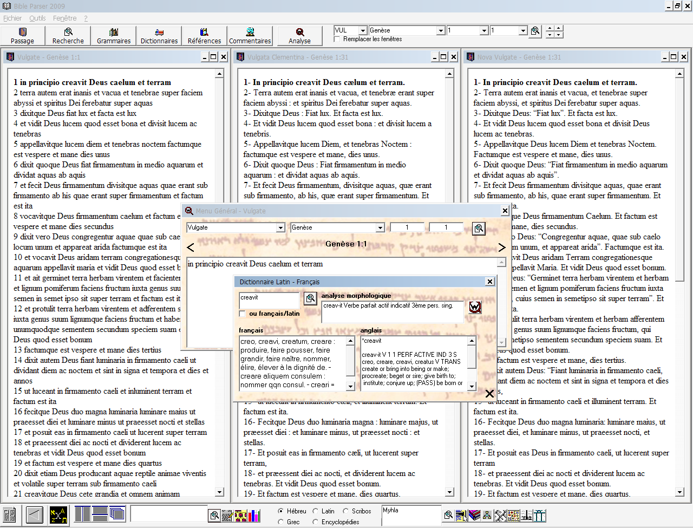Screen dimensions: 693x528
Task: Click bottom search field magnifier icon
Action: (214, 515)
